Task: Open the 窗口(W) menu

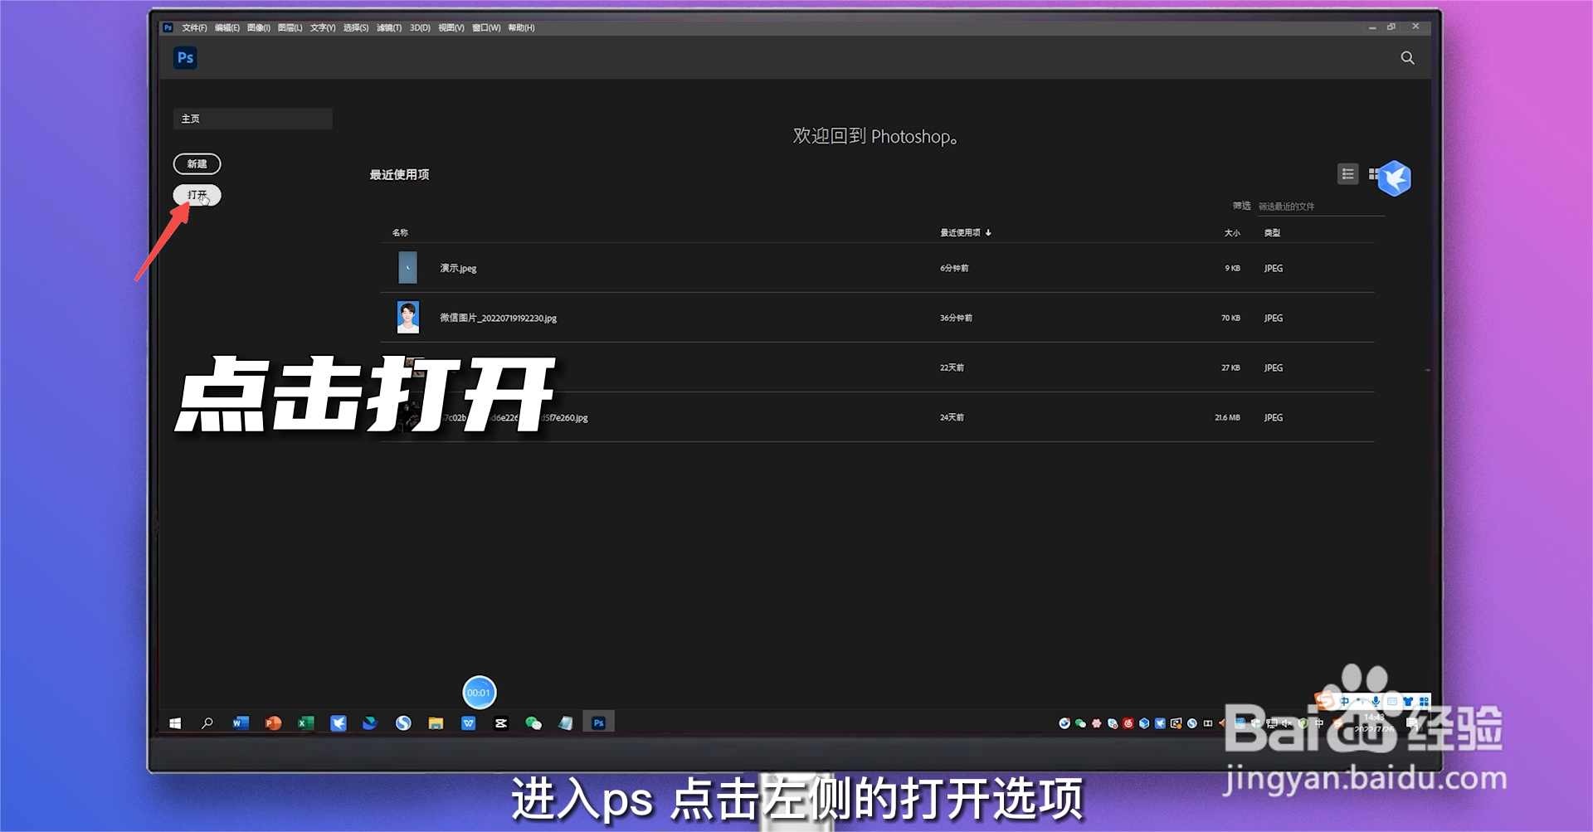Action: 486,27
